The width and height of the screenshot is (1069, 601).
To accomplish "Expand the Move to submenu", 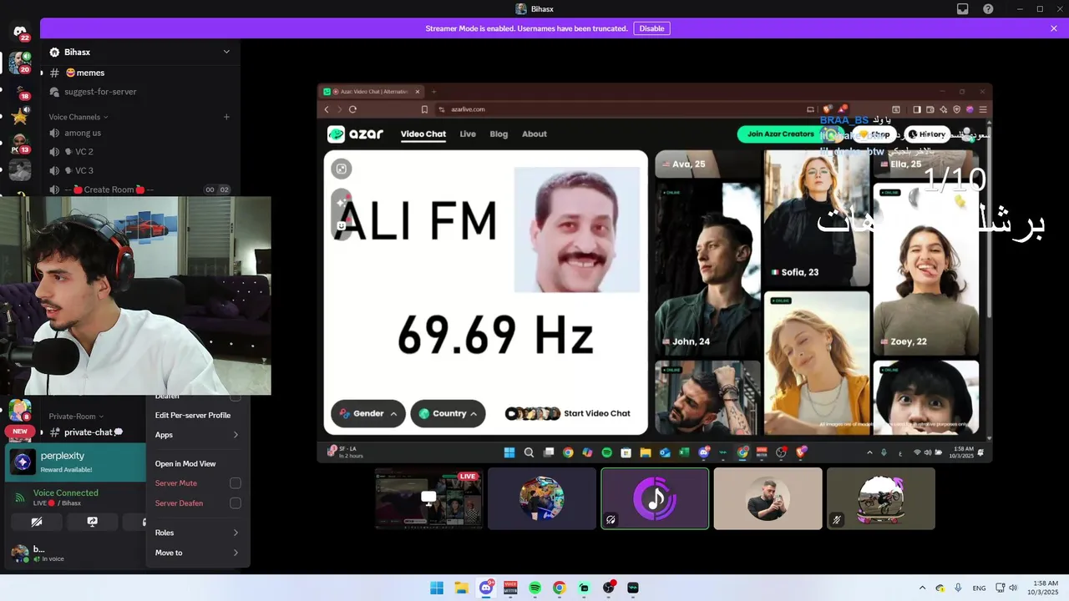I will [x=197, y=553].
